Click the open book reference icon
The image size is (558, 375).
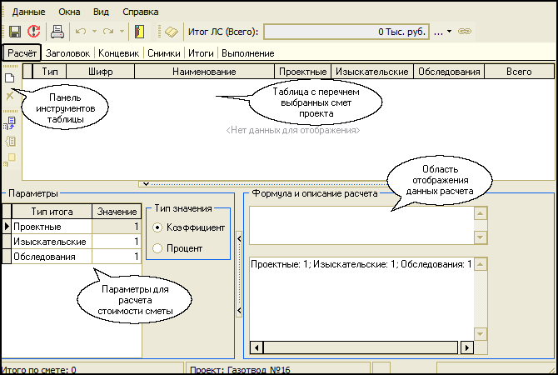click(x=172, y=32)
